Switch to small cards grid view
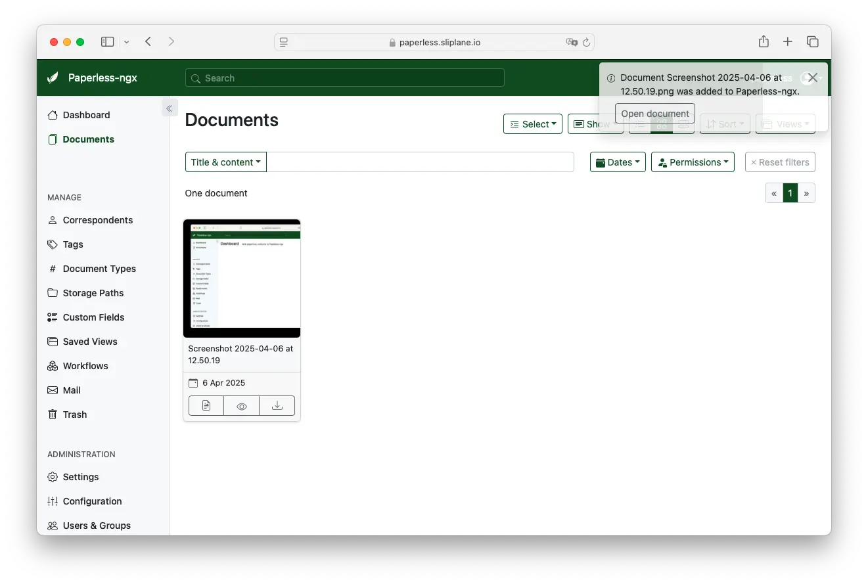Screen dimensions: 868x584 pos(662,124)
